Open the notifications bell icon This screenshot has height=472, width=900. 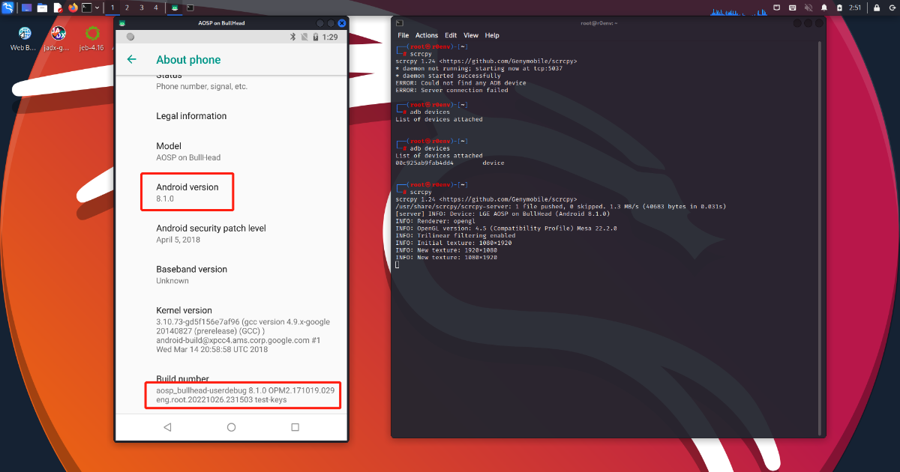pos(823,7)
